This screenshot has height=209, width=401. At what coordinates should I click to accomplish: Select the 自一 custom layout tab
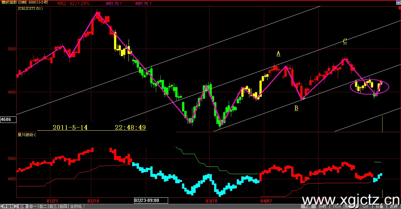pyautogui.click(x=33, y=206)
